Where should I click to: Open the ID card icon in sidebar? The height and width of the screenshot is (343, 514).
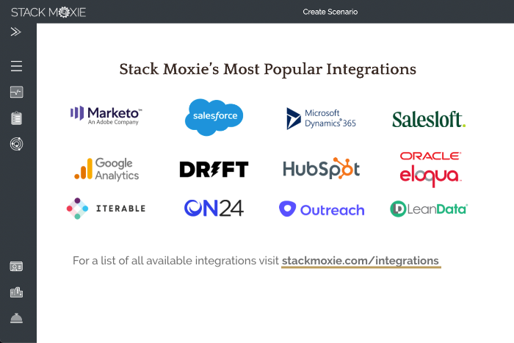[x=16, y=267]
